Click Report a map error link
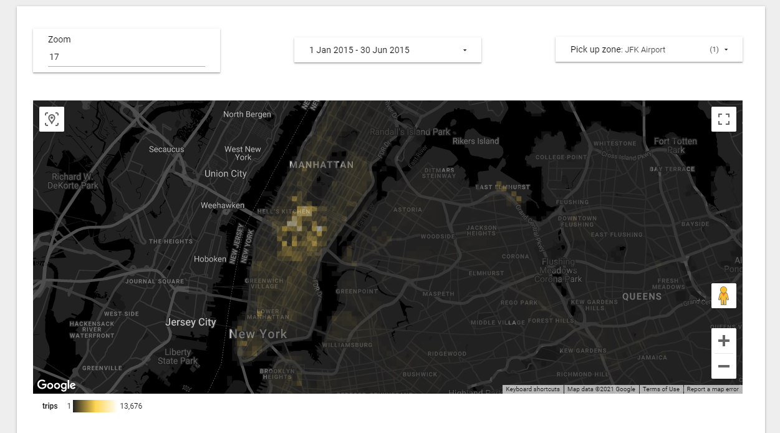The image size is (780, 433). tap(713, 389)
